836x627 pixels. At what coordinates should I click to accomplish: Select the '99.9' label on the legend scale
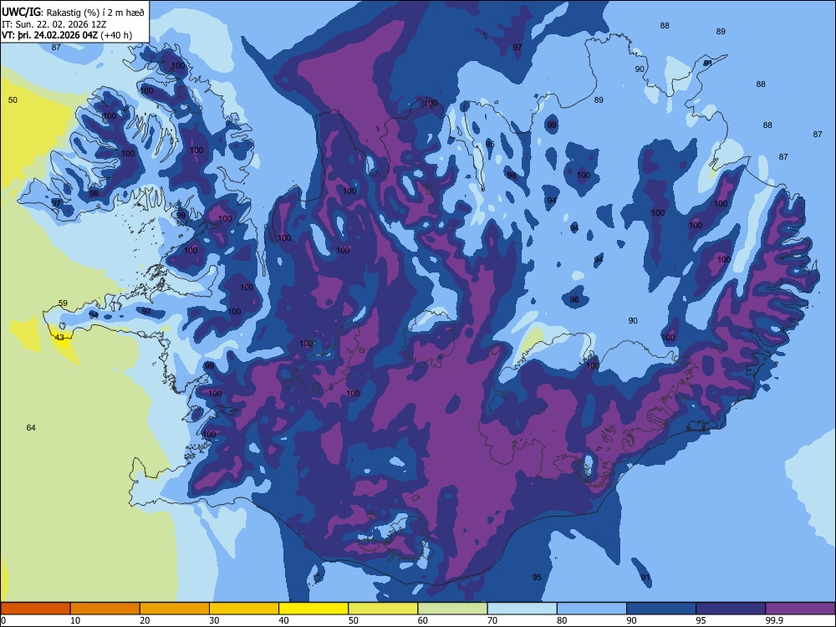click(773, 620)
